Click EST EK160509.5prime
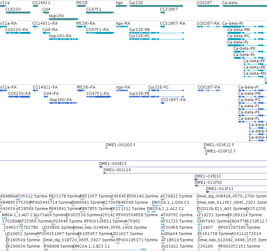267x251 pixels. (23, 240)
